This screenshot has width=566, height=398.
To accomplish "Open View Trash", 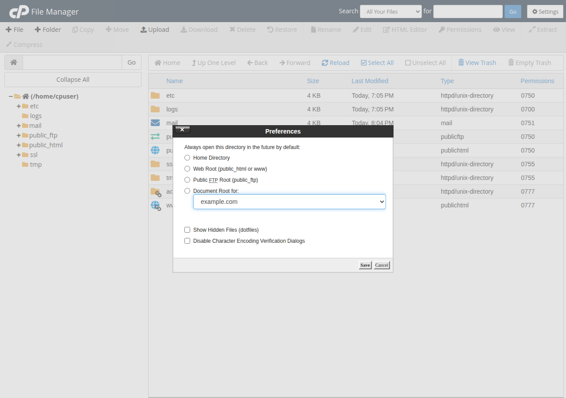I will tap(477, 63).
